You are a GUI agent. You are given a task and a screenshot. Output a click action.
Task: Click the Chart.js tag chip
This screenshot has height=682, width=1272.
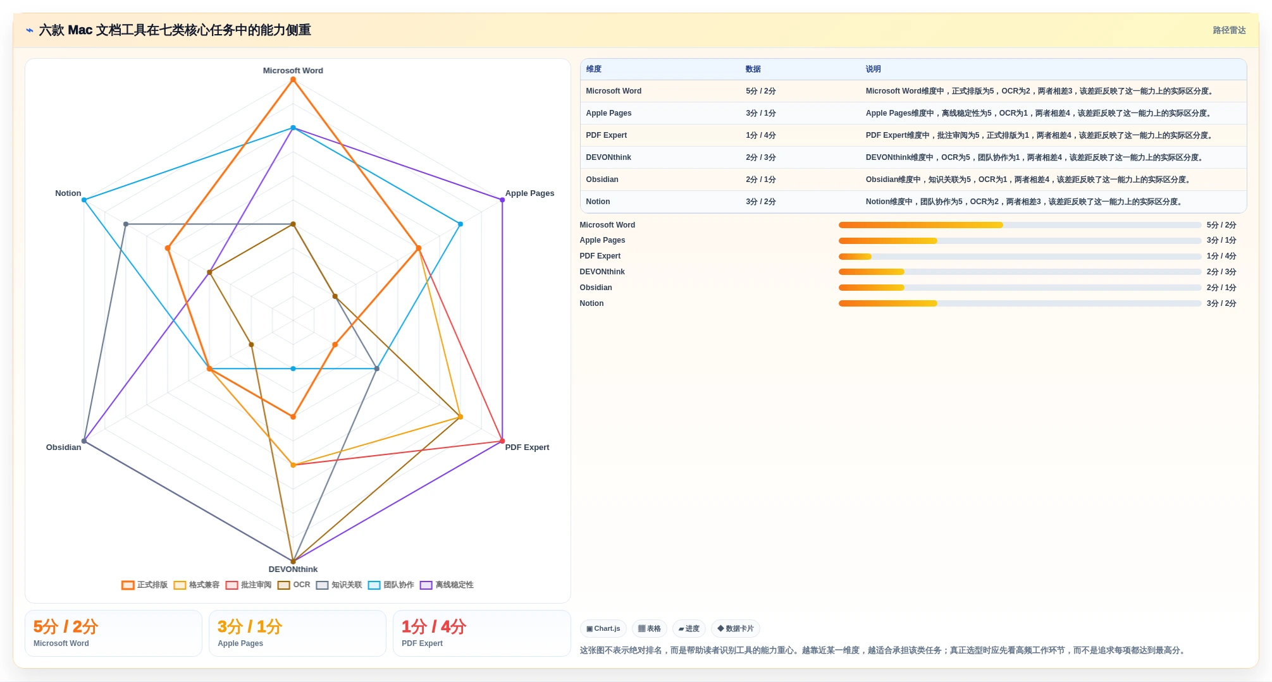[603, 628]
